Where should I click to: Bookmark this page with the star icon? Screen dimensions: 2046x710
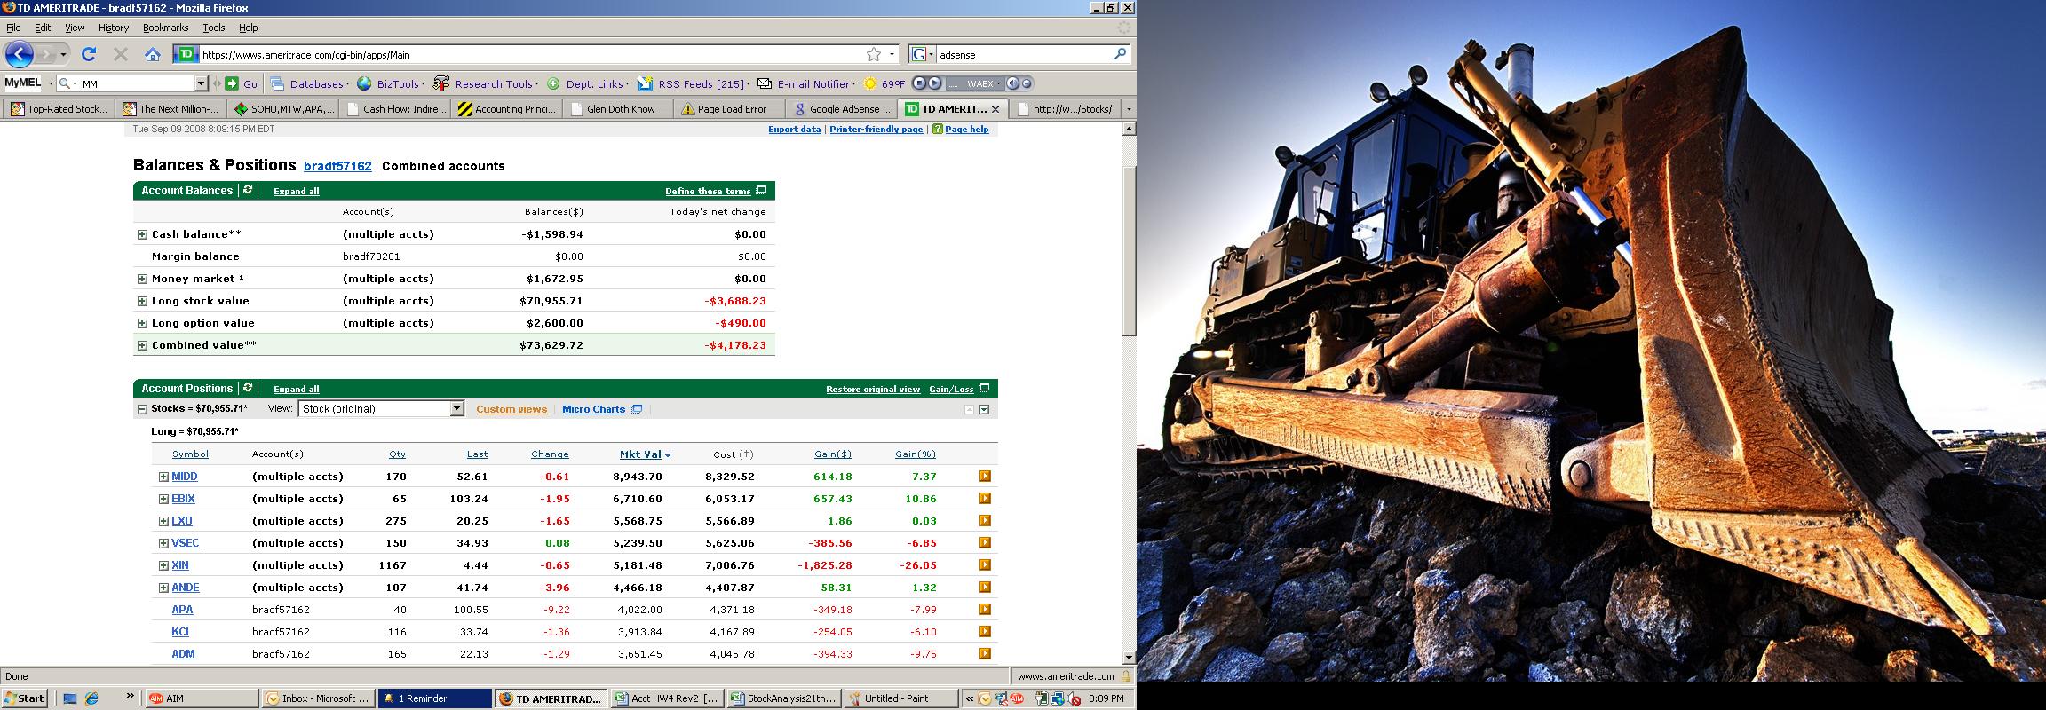click(874, 54)
